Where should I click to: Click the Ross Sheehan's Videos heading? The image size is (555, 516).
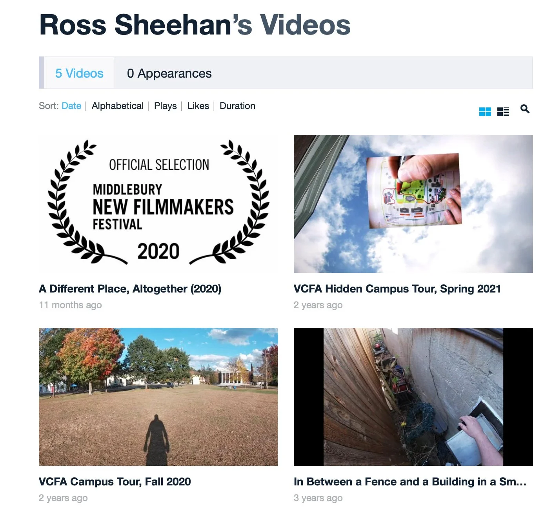click(x=195, y=25)
